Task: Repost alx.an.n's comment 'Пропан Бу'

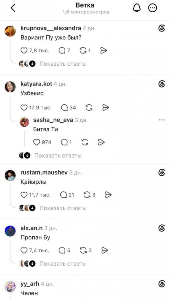Action: click(84, 250)
